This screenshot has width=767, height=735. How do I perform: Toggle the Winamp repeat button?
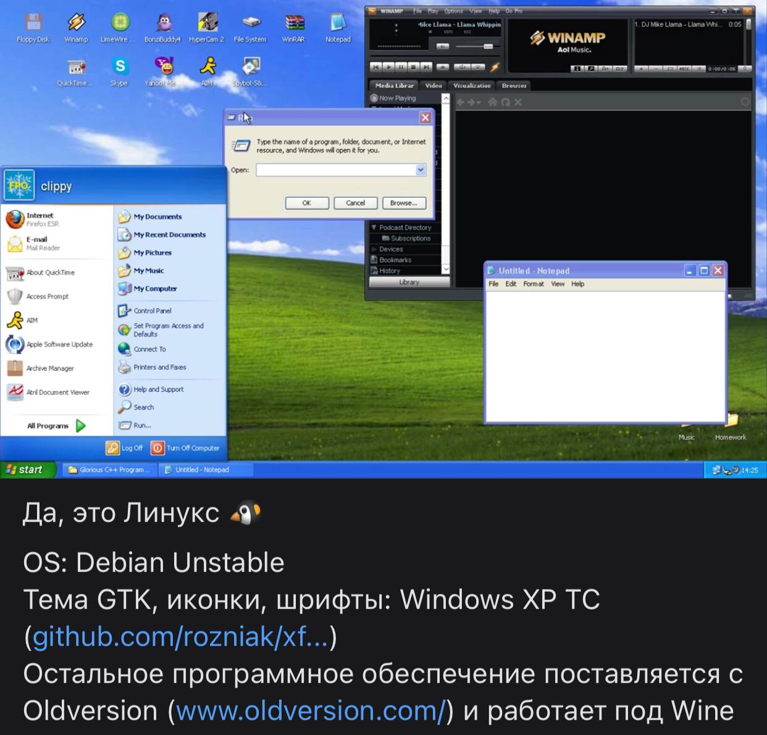477,67
